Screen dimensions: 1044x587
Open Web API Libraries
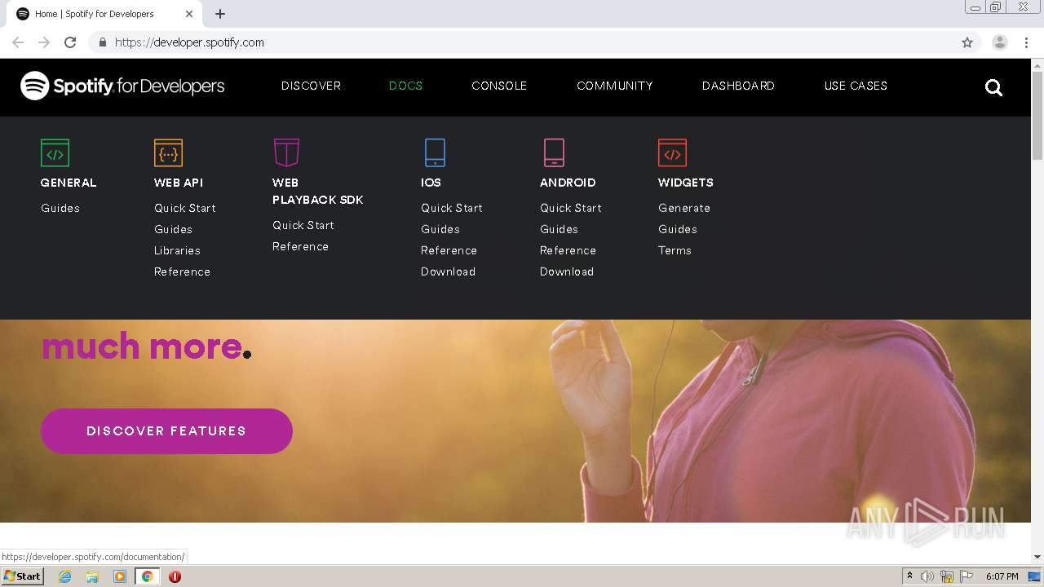(177, 250)
